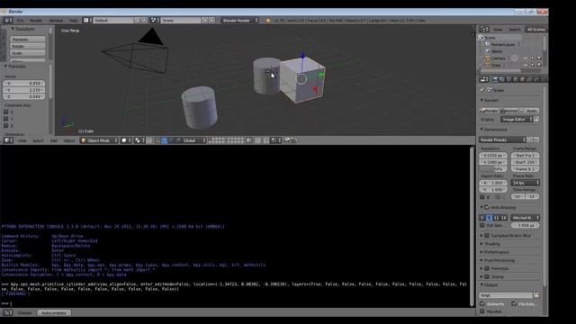Viewport: 576px width, 324px height.
Task: Enable the X constraint axis checkbox
Action: tap(6, 112)
